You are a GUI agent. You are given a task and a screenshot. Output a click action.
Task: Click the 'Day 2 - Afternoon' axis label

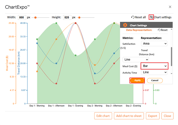coord(114,106)
